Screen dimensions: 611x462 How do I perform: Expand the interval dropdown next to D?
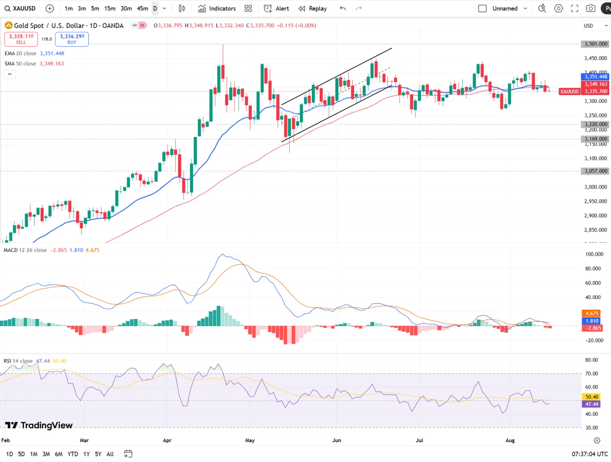tap(164, 8)
